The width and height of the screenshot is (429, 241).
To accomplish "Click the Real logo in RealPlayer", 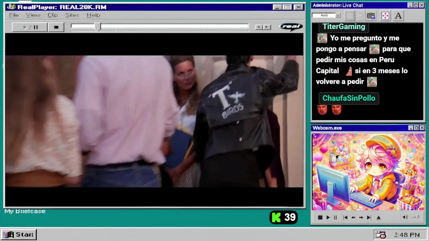I will coord(291,27).
